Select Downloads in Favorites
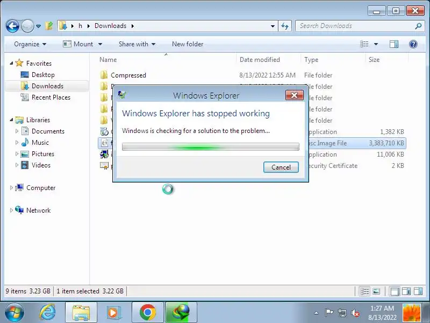Screen dimensions: 430x323 click(47, 86)
